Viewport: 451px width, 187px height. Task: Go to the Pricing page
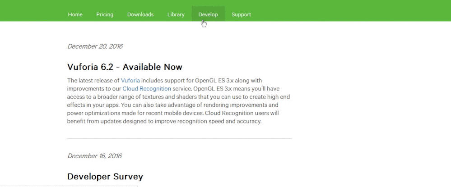[105, 14]
